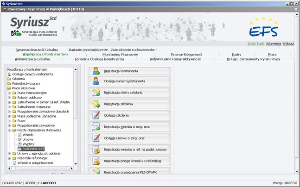Open Administracja Lokalna tab

pos(32,59)
